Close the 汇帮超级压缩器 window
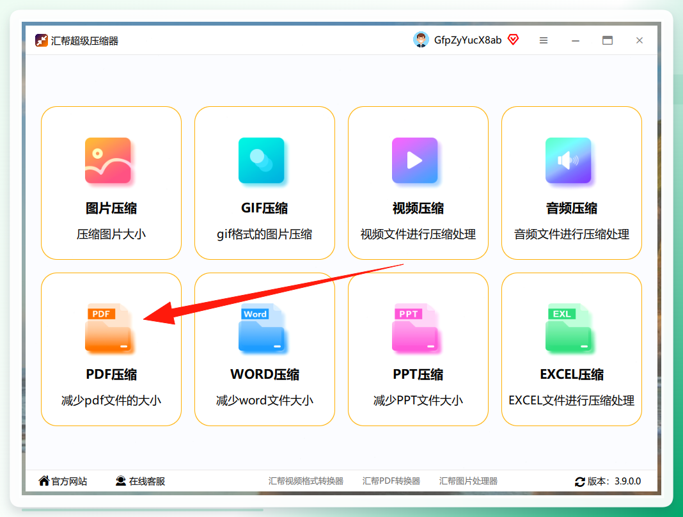 (x=640, y=40)
